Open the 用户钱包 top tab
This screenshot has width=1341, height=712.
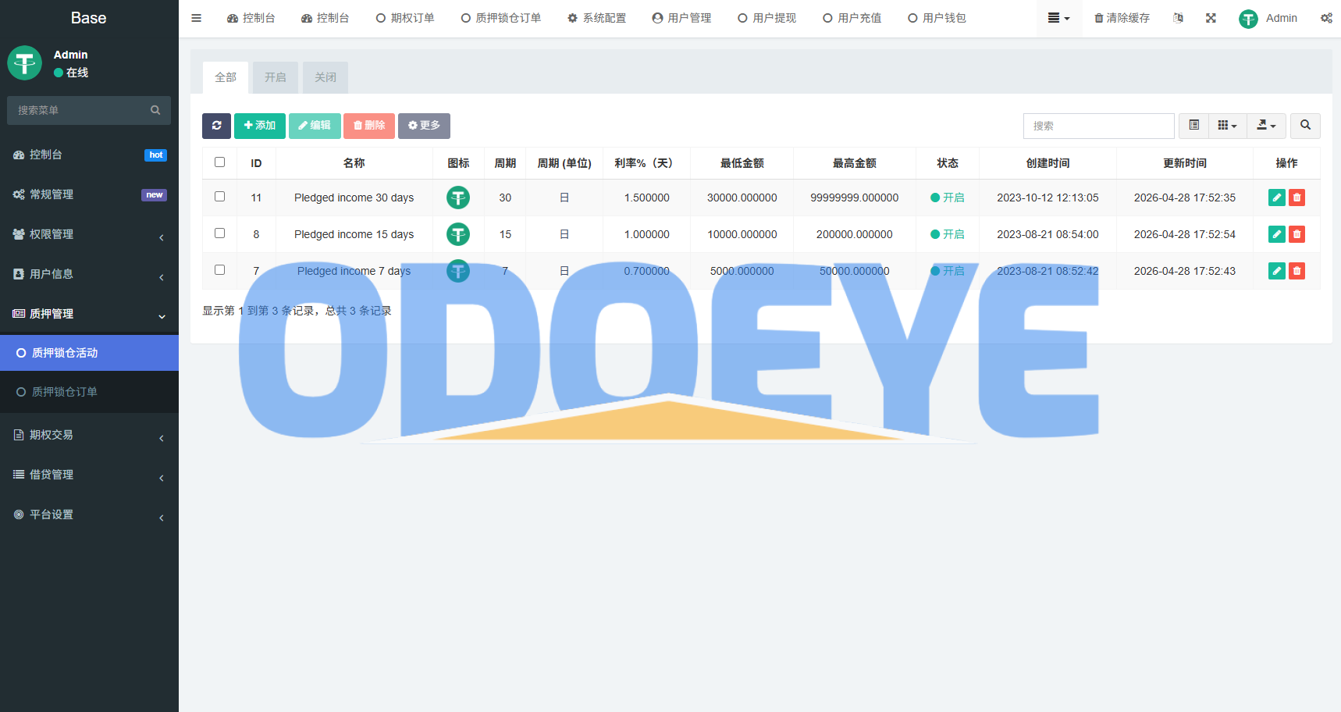[x=937, y=18]
